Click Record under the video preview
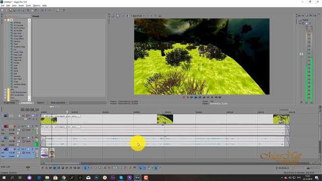The height and width of the screenshot is (181, 322). tap(184, 97)
